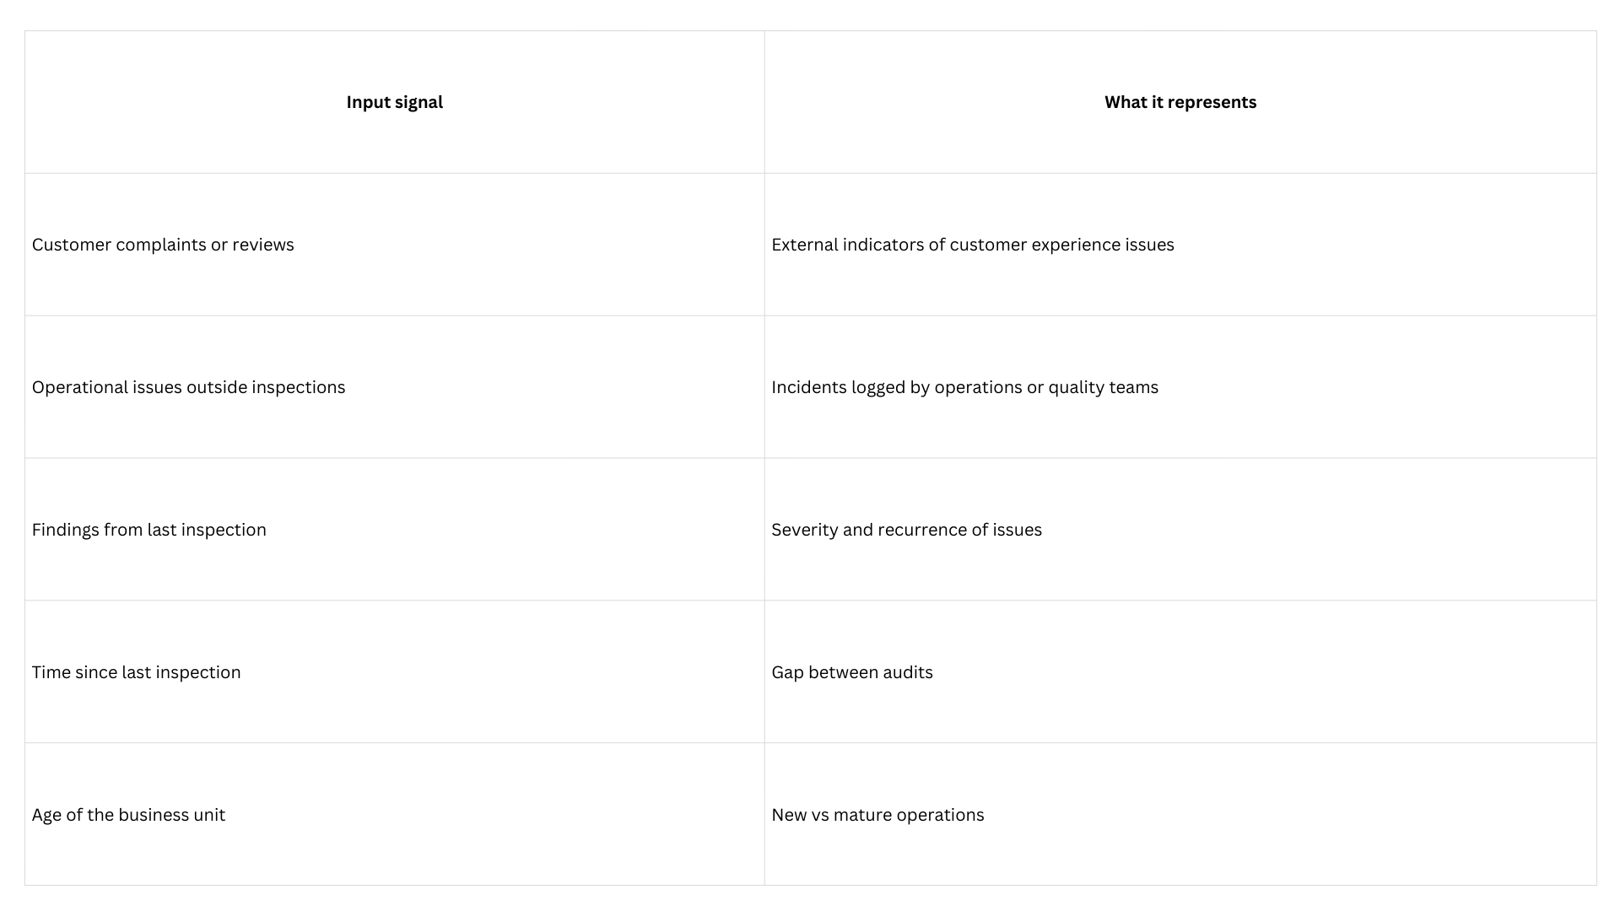
Task: Click 'Incidents logged by operations or quality teams'
Action: point(964,387)
